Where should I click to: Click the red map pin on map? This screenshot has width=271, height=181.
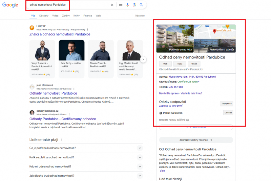click(x=214, y=31)
